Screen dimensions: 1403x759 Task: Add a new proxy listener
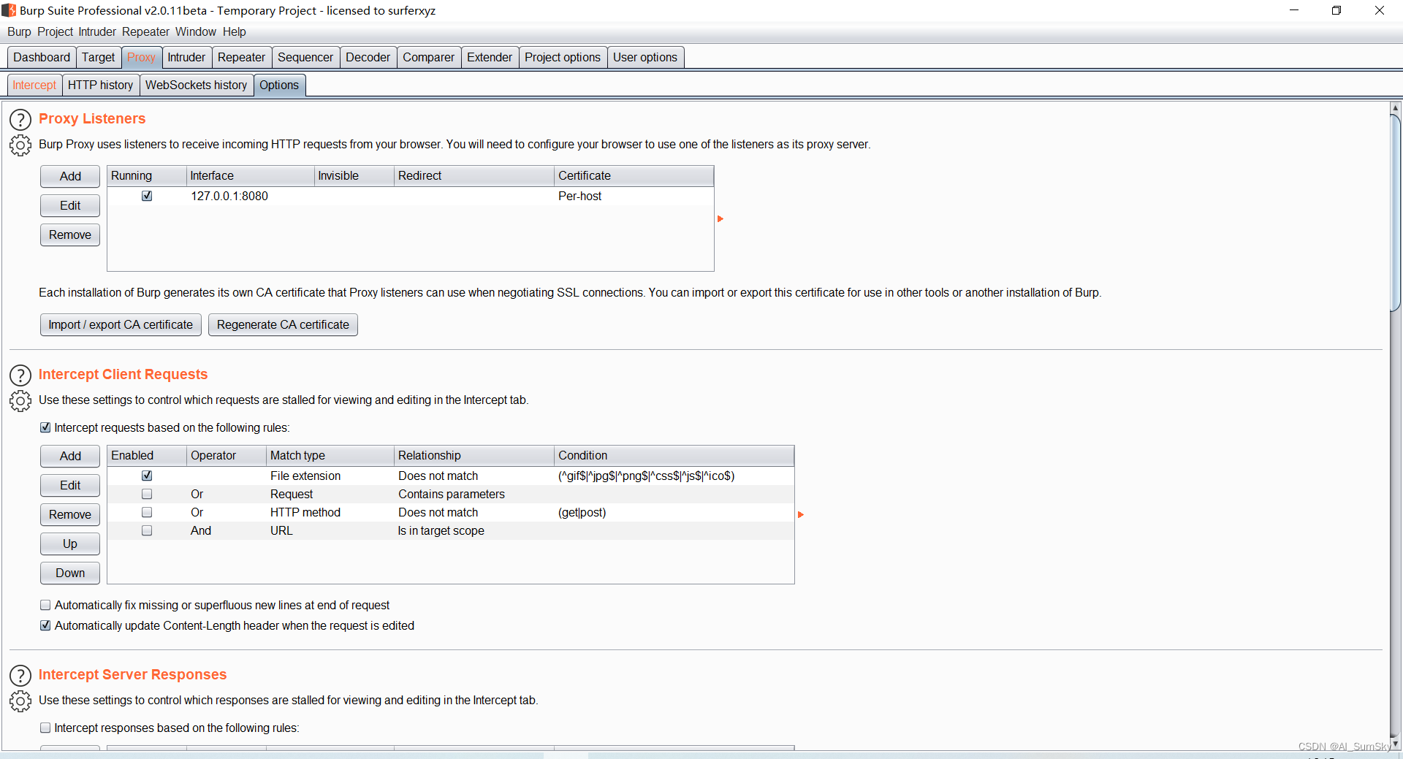pos(70,176)
